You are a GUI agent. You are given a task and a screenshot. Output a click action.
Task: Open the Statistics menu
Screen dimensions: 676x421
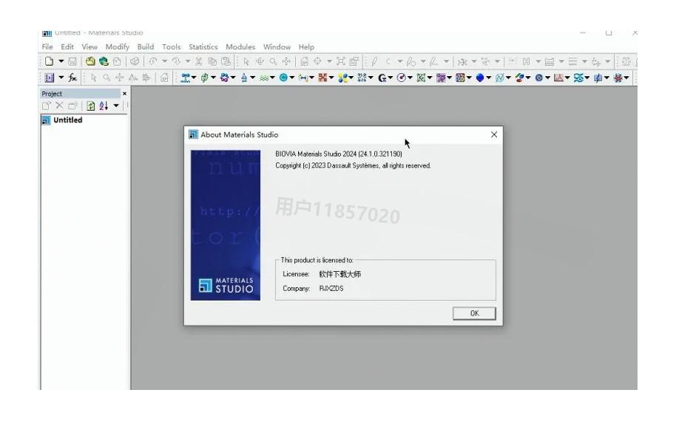coord(203,47)
